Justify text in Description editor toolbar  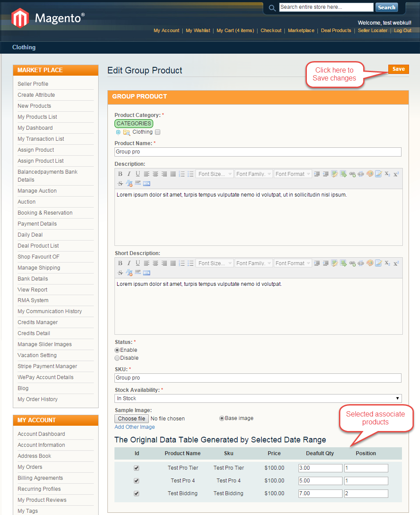coord(173,174)
